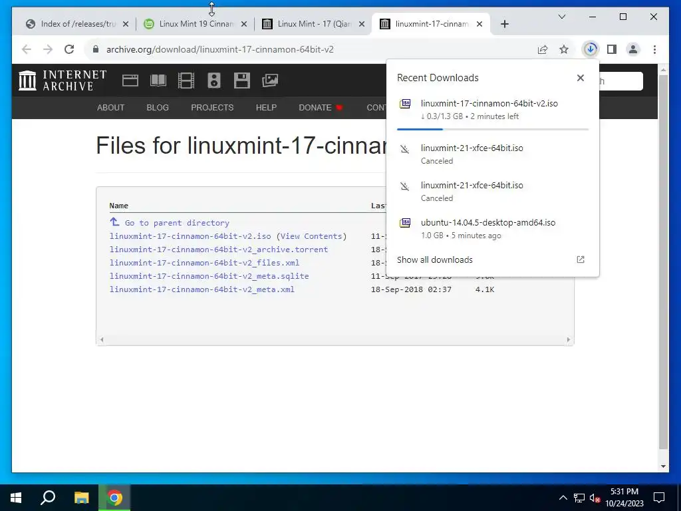
Task: Open the notification center
Action: 659,498
